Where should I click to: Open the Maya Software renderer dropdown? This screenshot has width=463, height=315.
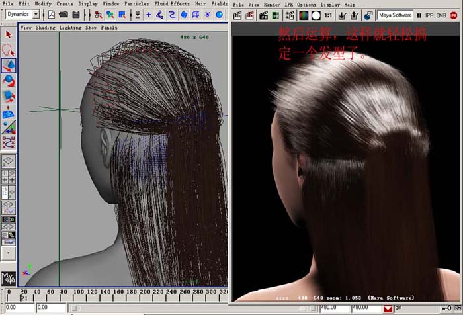pyautogui.click(x=395, y=15)
